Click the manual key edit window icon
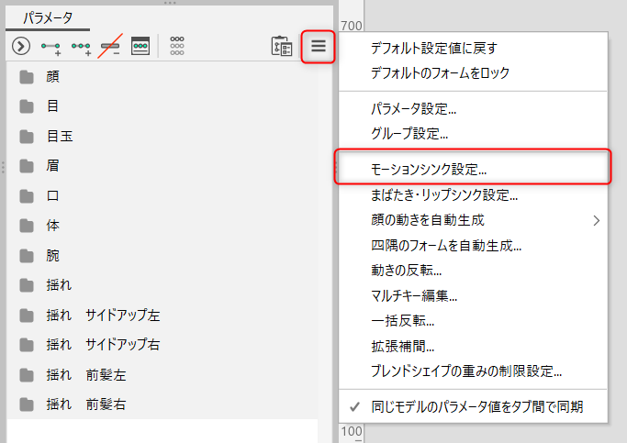 click(x=140, y=46)
